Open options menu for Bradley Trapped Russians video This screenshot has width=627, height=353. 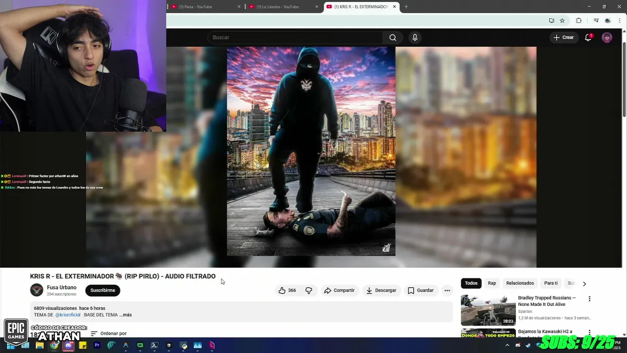tap(589, 299)
